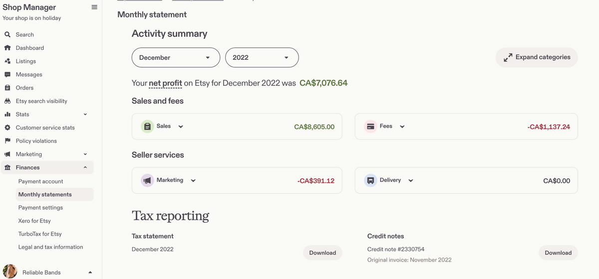Click the CA$7,076.64 net profit amount
The height and width of the screenshot is (279, 599).
pyautogui.click(x=323, y=83)
